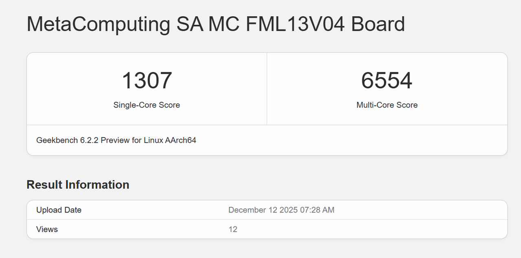Click the word Board in the heading
Viewport: 521px width, 258px height.
(x=378, y=24)
